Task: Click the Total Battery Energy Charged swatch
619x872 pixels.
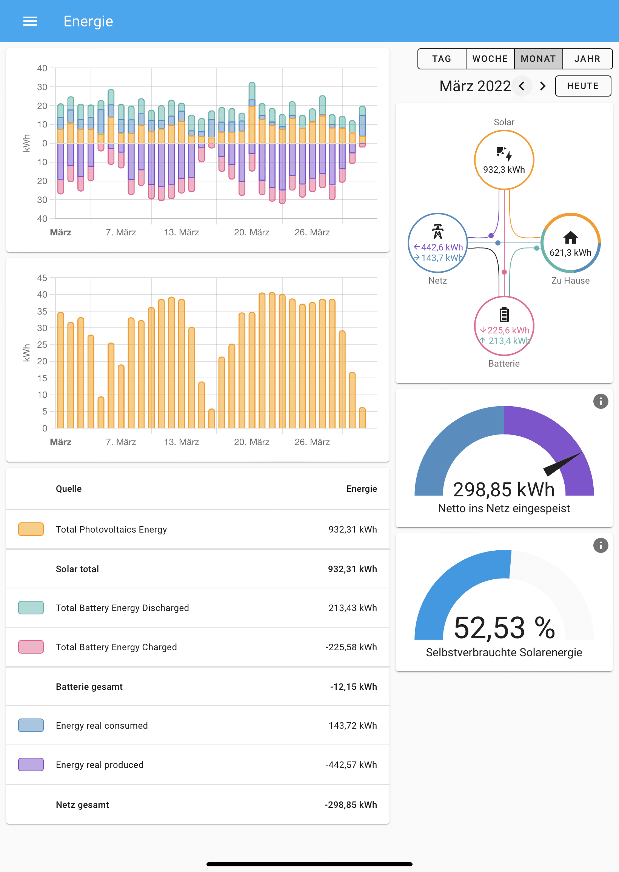Action: pyautogui.click(x=31, y=647)
